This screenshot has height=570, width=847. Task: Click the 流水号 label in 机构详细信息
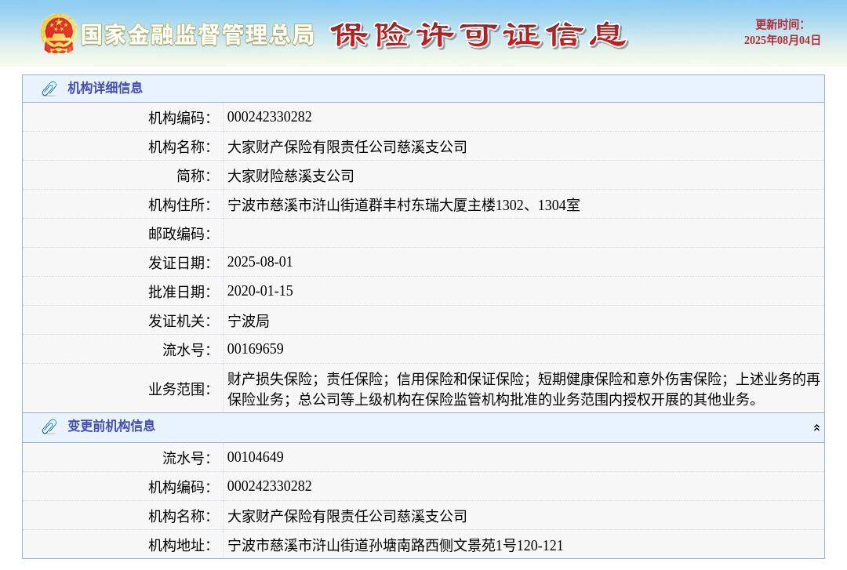[187, 350]
